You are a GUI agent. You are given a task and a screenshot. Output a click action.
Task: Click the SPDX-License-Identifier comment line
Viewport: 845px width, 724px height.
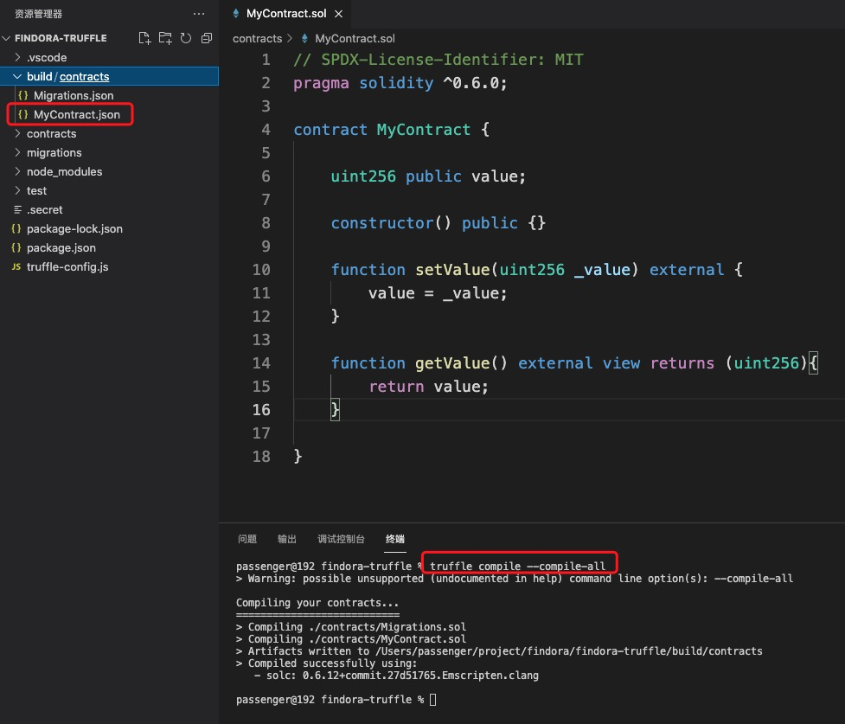pyautogui.click(x=439, y=60)
